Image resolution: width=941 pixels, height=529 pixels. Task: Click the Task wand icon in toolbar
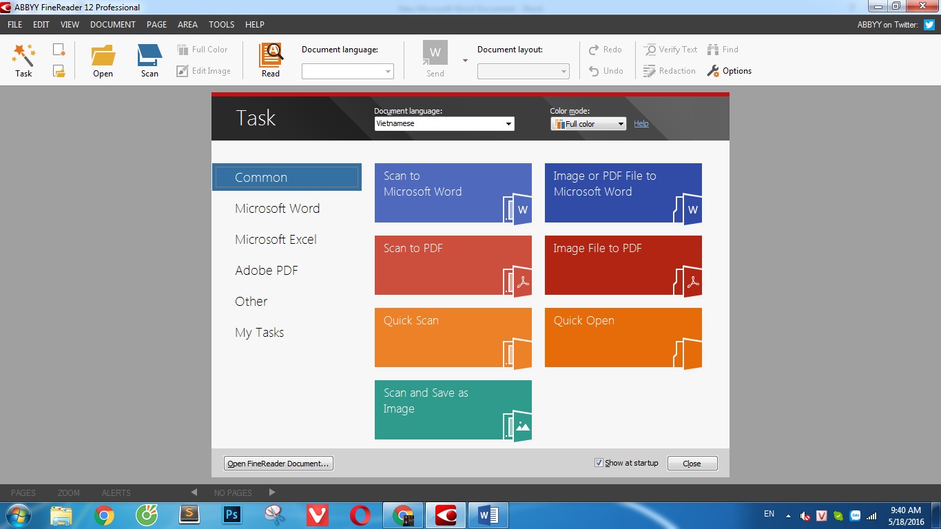tap(23, 55)
